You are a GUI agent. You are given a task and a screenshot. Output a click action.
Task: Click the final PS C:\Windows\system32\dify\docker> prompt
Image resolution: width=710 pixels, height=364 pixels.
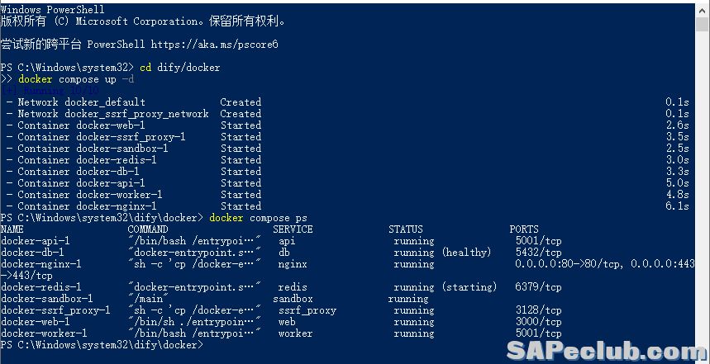pyautogui.click(x=101, y=345)
